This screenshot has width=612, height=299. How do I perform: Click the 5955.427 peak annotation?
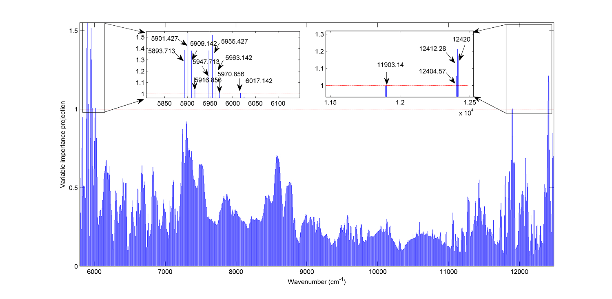(235, 42)
